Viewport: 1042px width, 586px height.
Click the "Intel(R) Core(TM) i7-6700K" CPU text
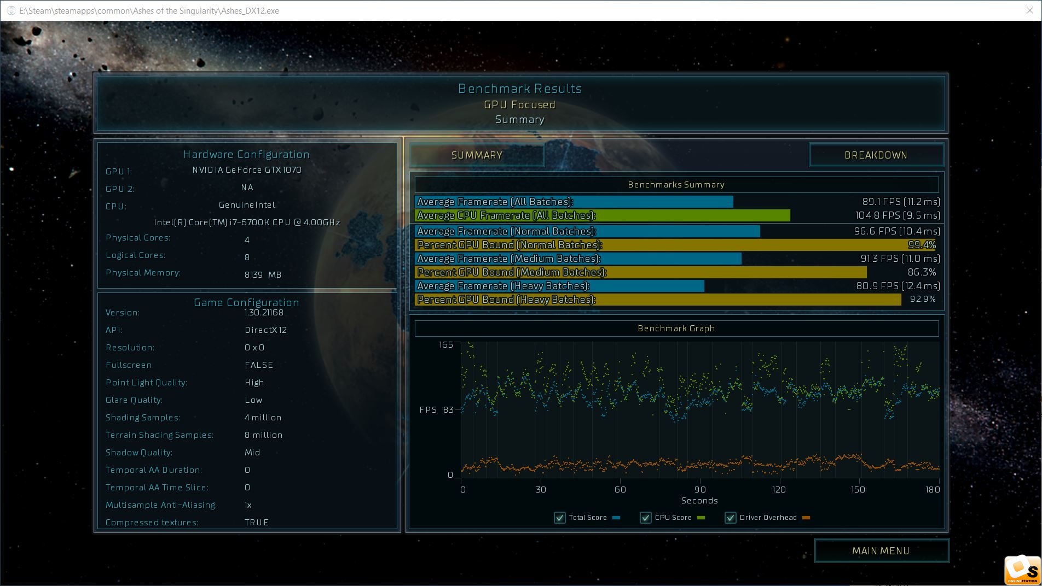[247, 222]
